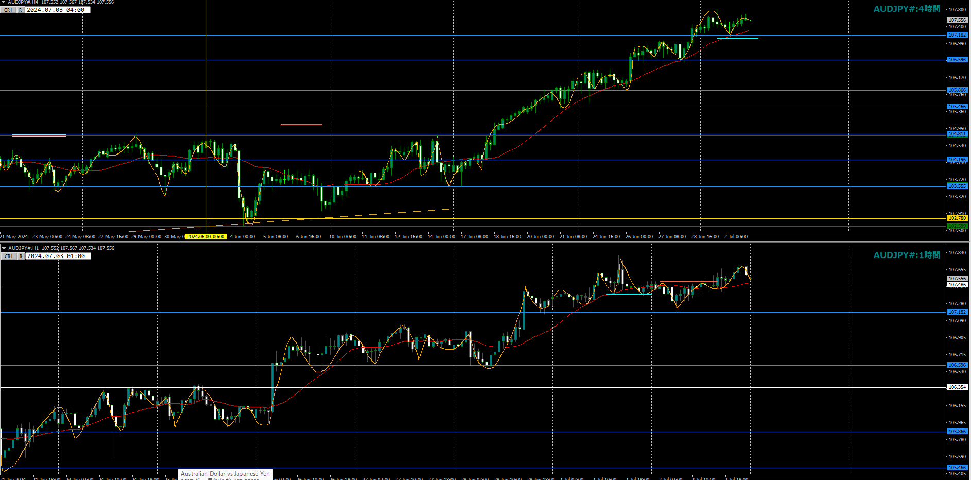971x480 pixels.
Task: Click the AUDJPY#:4時間 chart title
Action: tap(907, 9)
